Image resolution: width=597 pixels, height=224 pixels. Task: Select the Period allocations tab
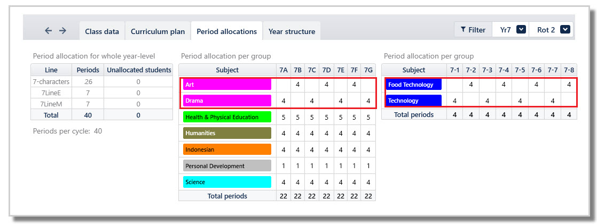[226, 31]
